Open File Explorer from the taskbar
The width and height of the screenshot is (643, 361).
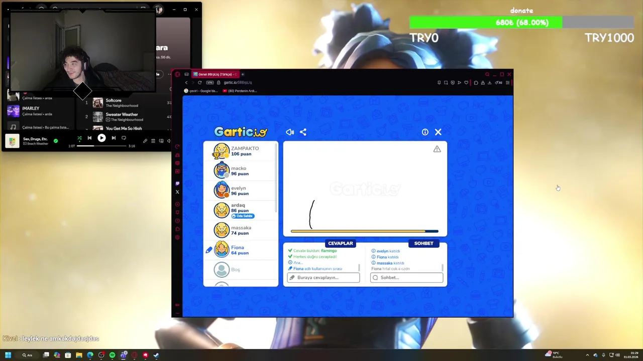pos(79,355)
